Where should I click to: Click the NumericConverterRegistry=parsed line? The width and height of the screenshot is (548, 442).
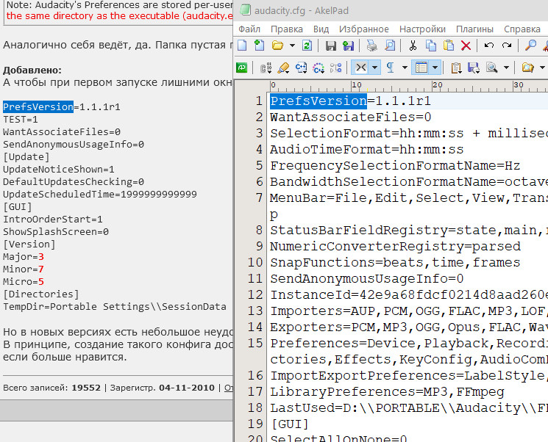(395, 247)
